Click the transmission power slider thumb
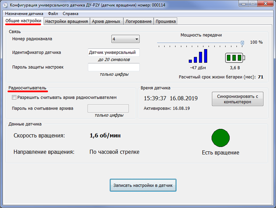This screenshot has height=208, width=276. coord(243,43)
